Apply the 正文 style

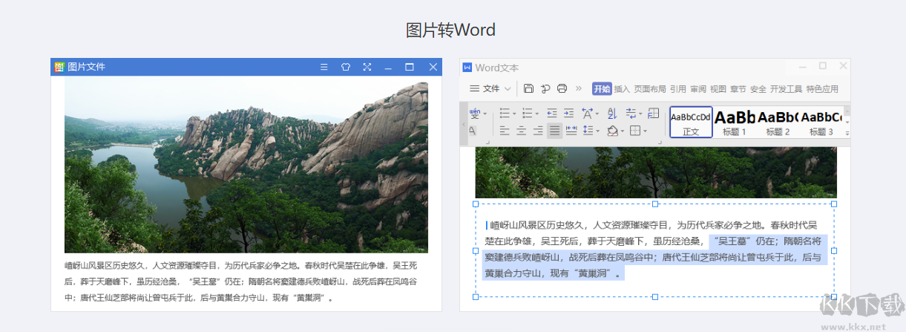(x=691, y=122)
